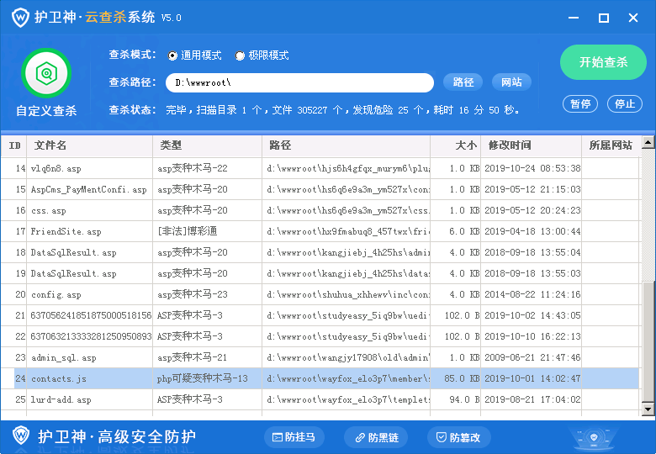
Task: Click modified time 2019-10-24 08:53:38
Action: coord(532,168)
